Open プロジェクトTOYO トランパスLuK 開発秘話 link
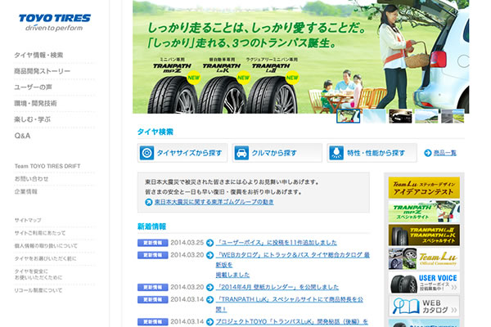 coord(292,322)
